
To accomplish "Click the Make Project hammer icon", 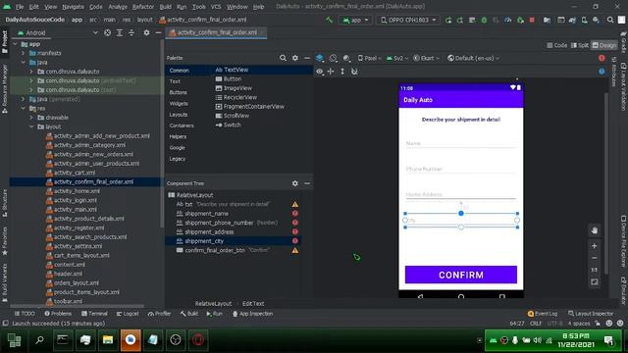I will point(330,20).
